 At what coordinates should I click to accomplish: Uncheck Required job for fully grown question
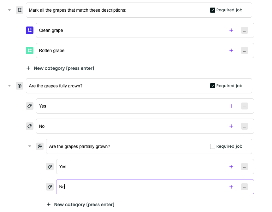(x=213, y=86)
